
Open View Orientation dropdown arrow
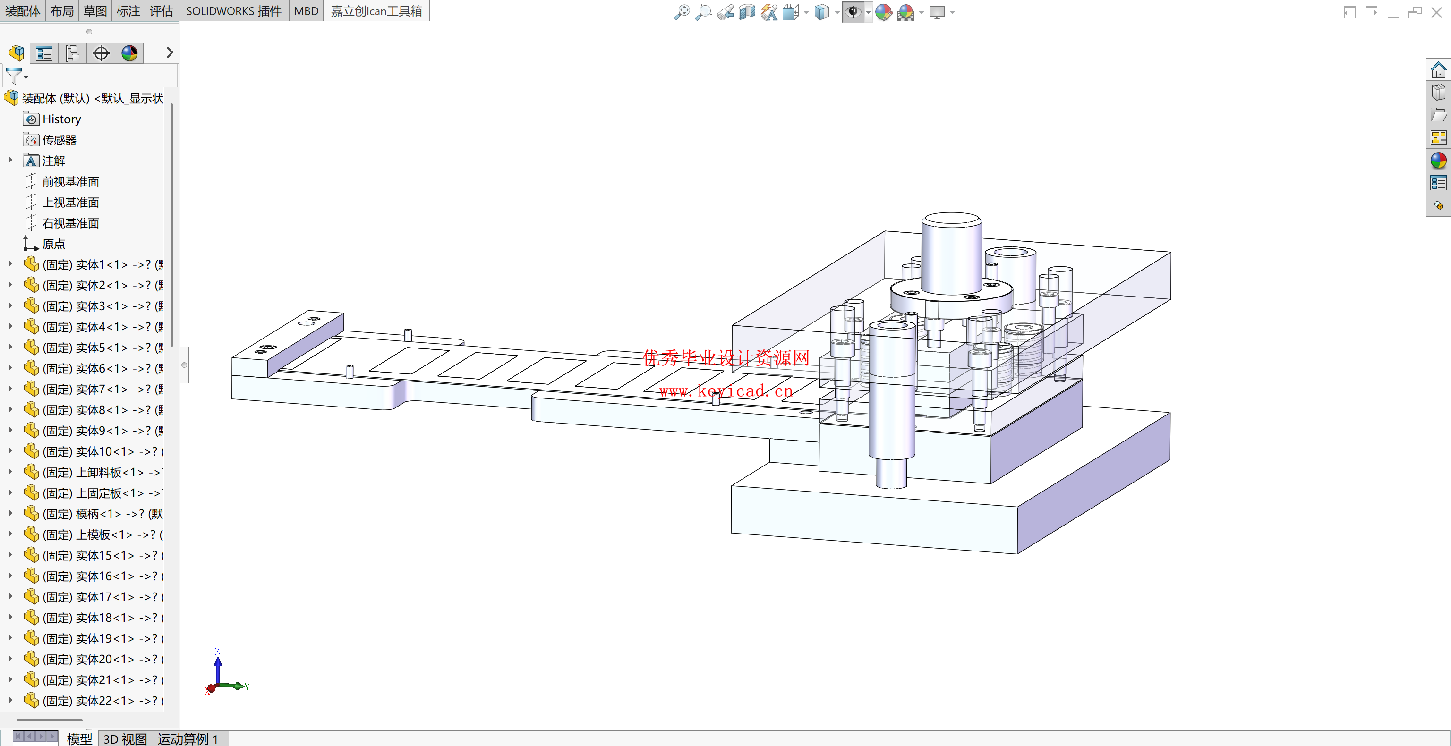pos(806,12)
